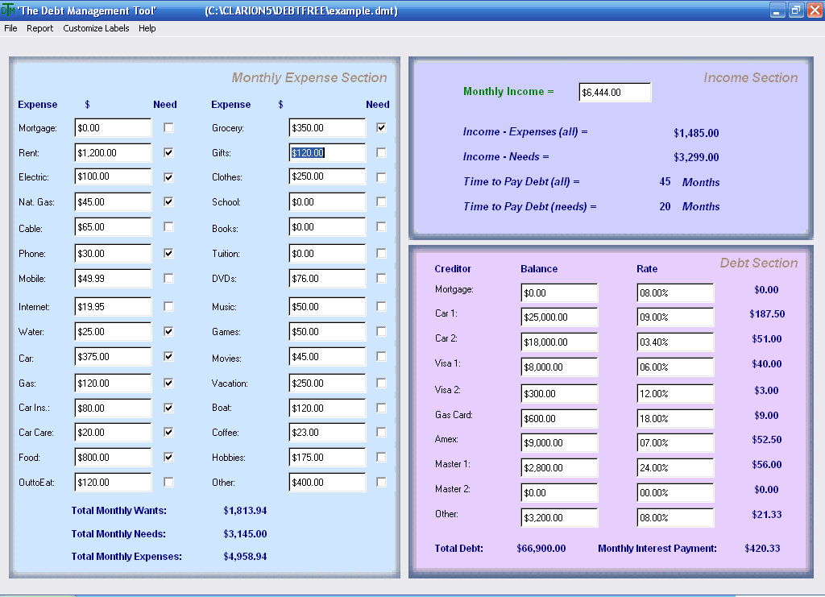Open the File menu

coord(10,28)
